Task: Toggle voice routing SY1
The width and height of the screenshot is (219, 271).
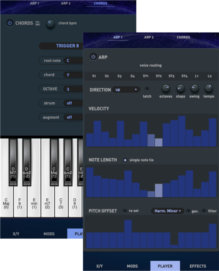Action: click(146, 76)
